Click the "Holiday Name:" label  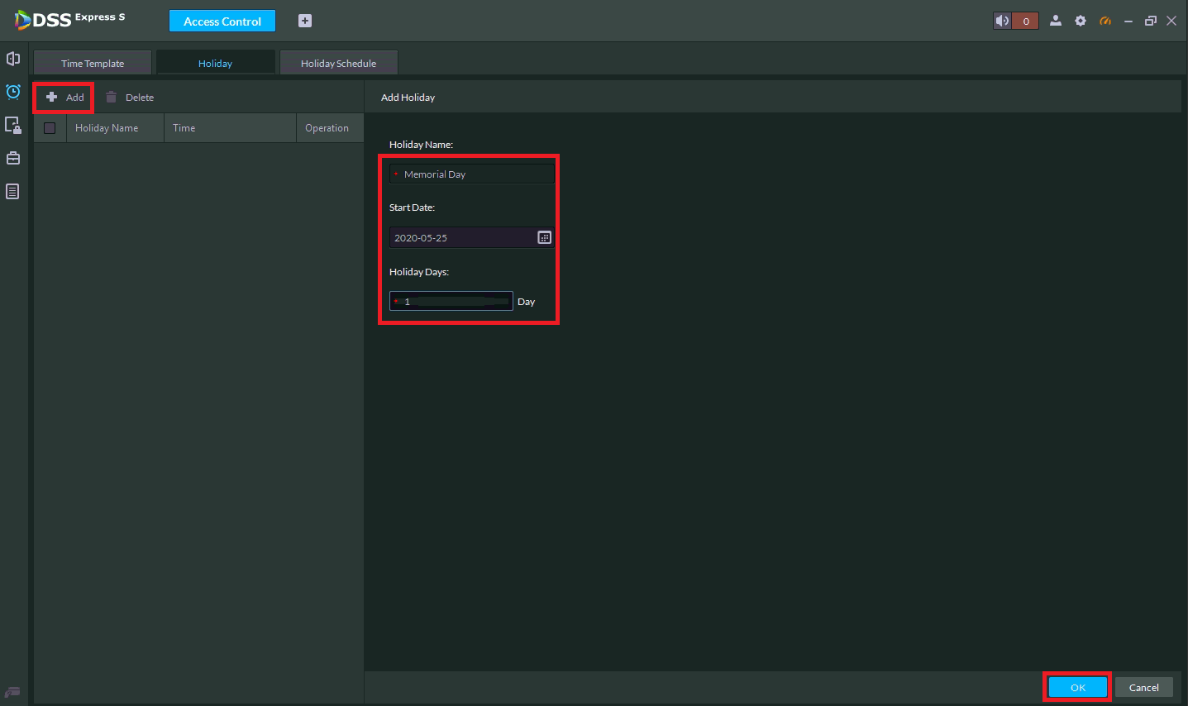[421, 145]
